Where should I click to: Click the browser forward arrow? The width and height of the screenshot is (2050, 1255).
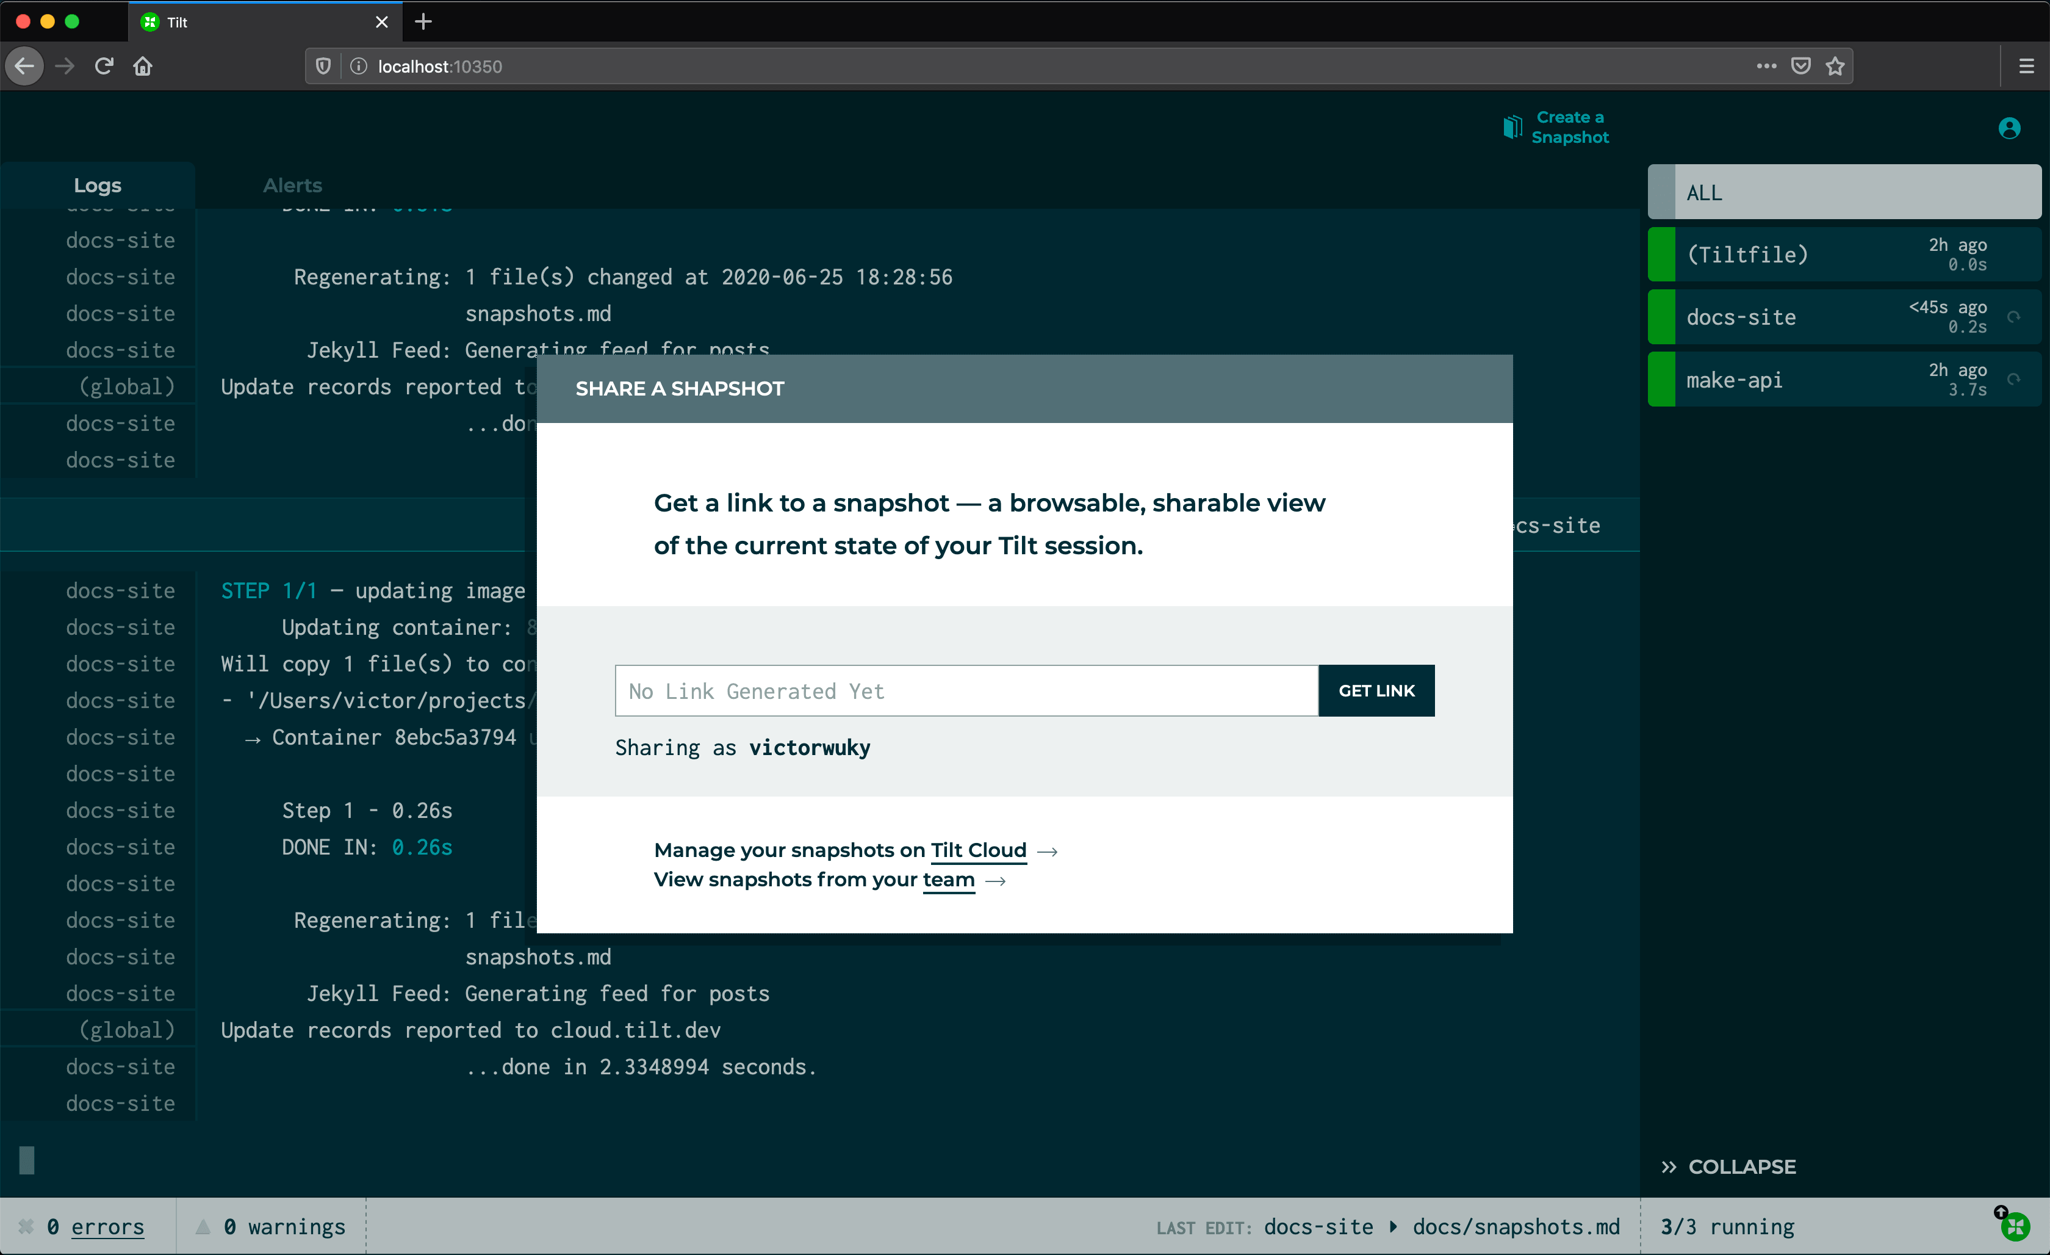[x=65, y=66]
